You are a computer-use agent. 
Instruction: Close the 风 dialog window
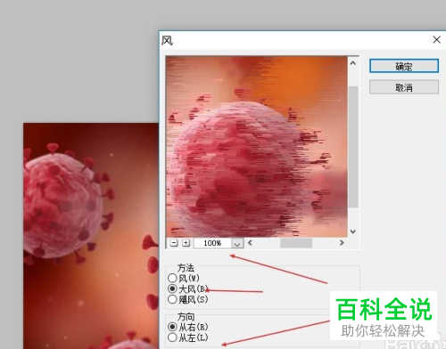click(436, 39)
